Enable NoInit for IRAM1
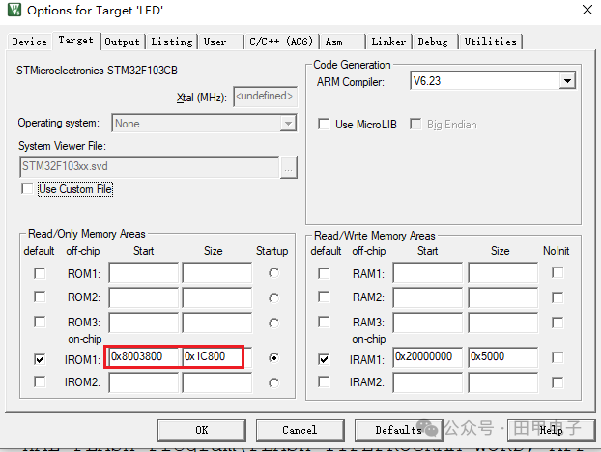The image size is (601, 452). click(558, 357)
